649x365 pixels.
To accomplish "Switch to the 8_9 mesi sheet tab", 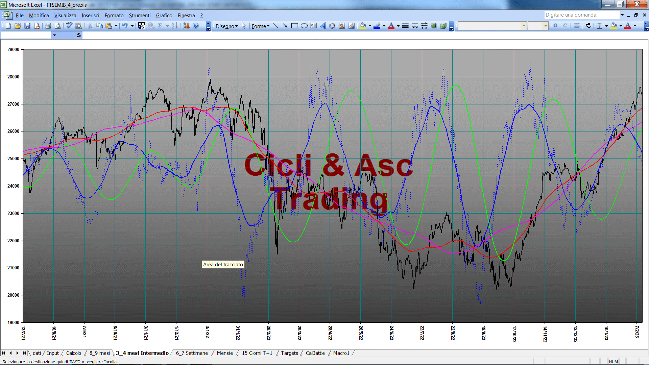I will point(99,353).
